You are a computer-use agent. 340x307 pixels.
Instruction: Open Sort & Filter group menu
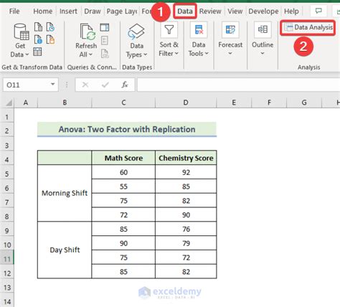tap(169, 39)
